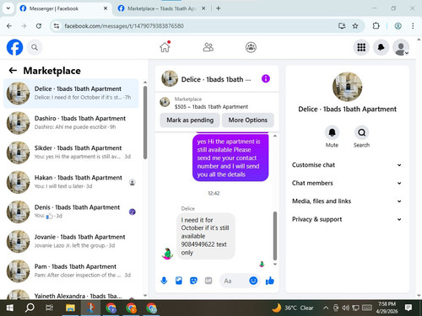Viewport: 422px width, 316px height.
Task: Open a new browser tab
Action: (x=219, y=8)
